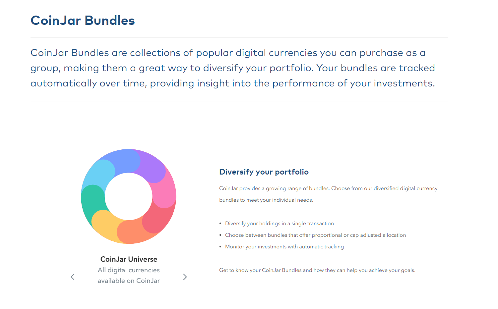This screenshot has width=498, height=309.
Task: Click 'Get to know your CoinJar Bundles' text
Action: (x=317, y=270)
